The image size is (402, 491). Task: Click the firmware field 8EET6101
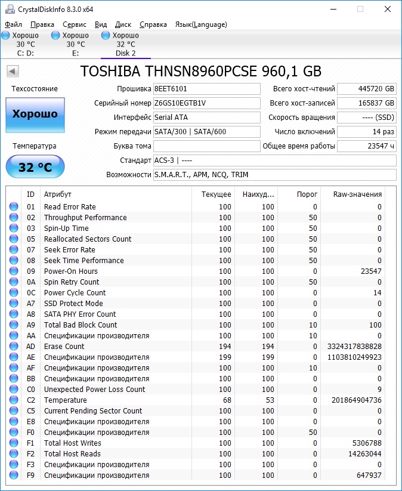[206, 89]
